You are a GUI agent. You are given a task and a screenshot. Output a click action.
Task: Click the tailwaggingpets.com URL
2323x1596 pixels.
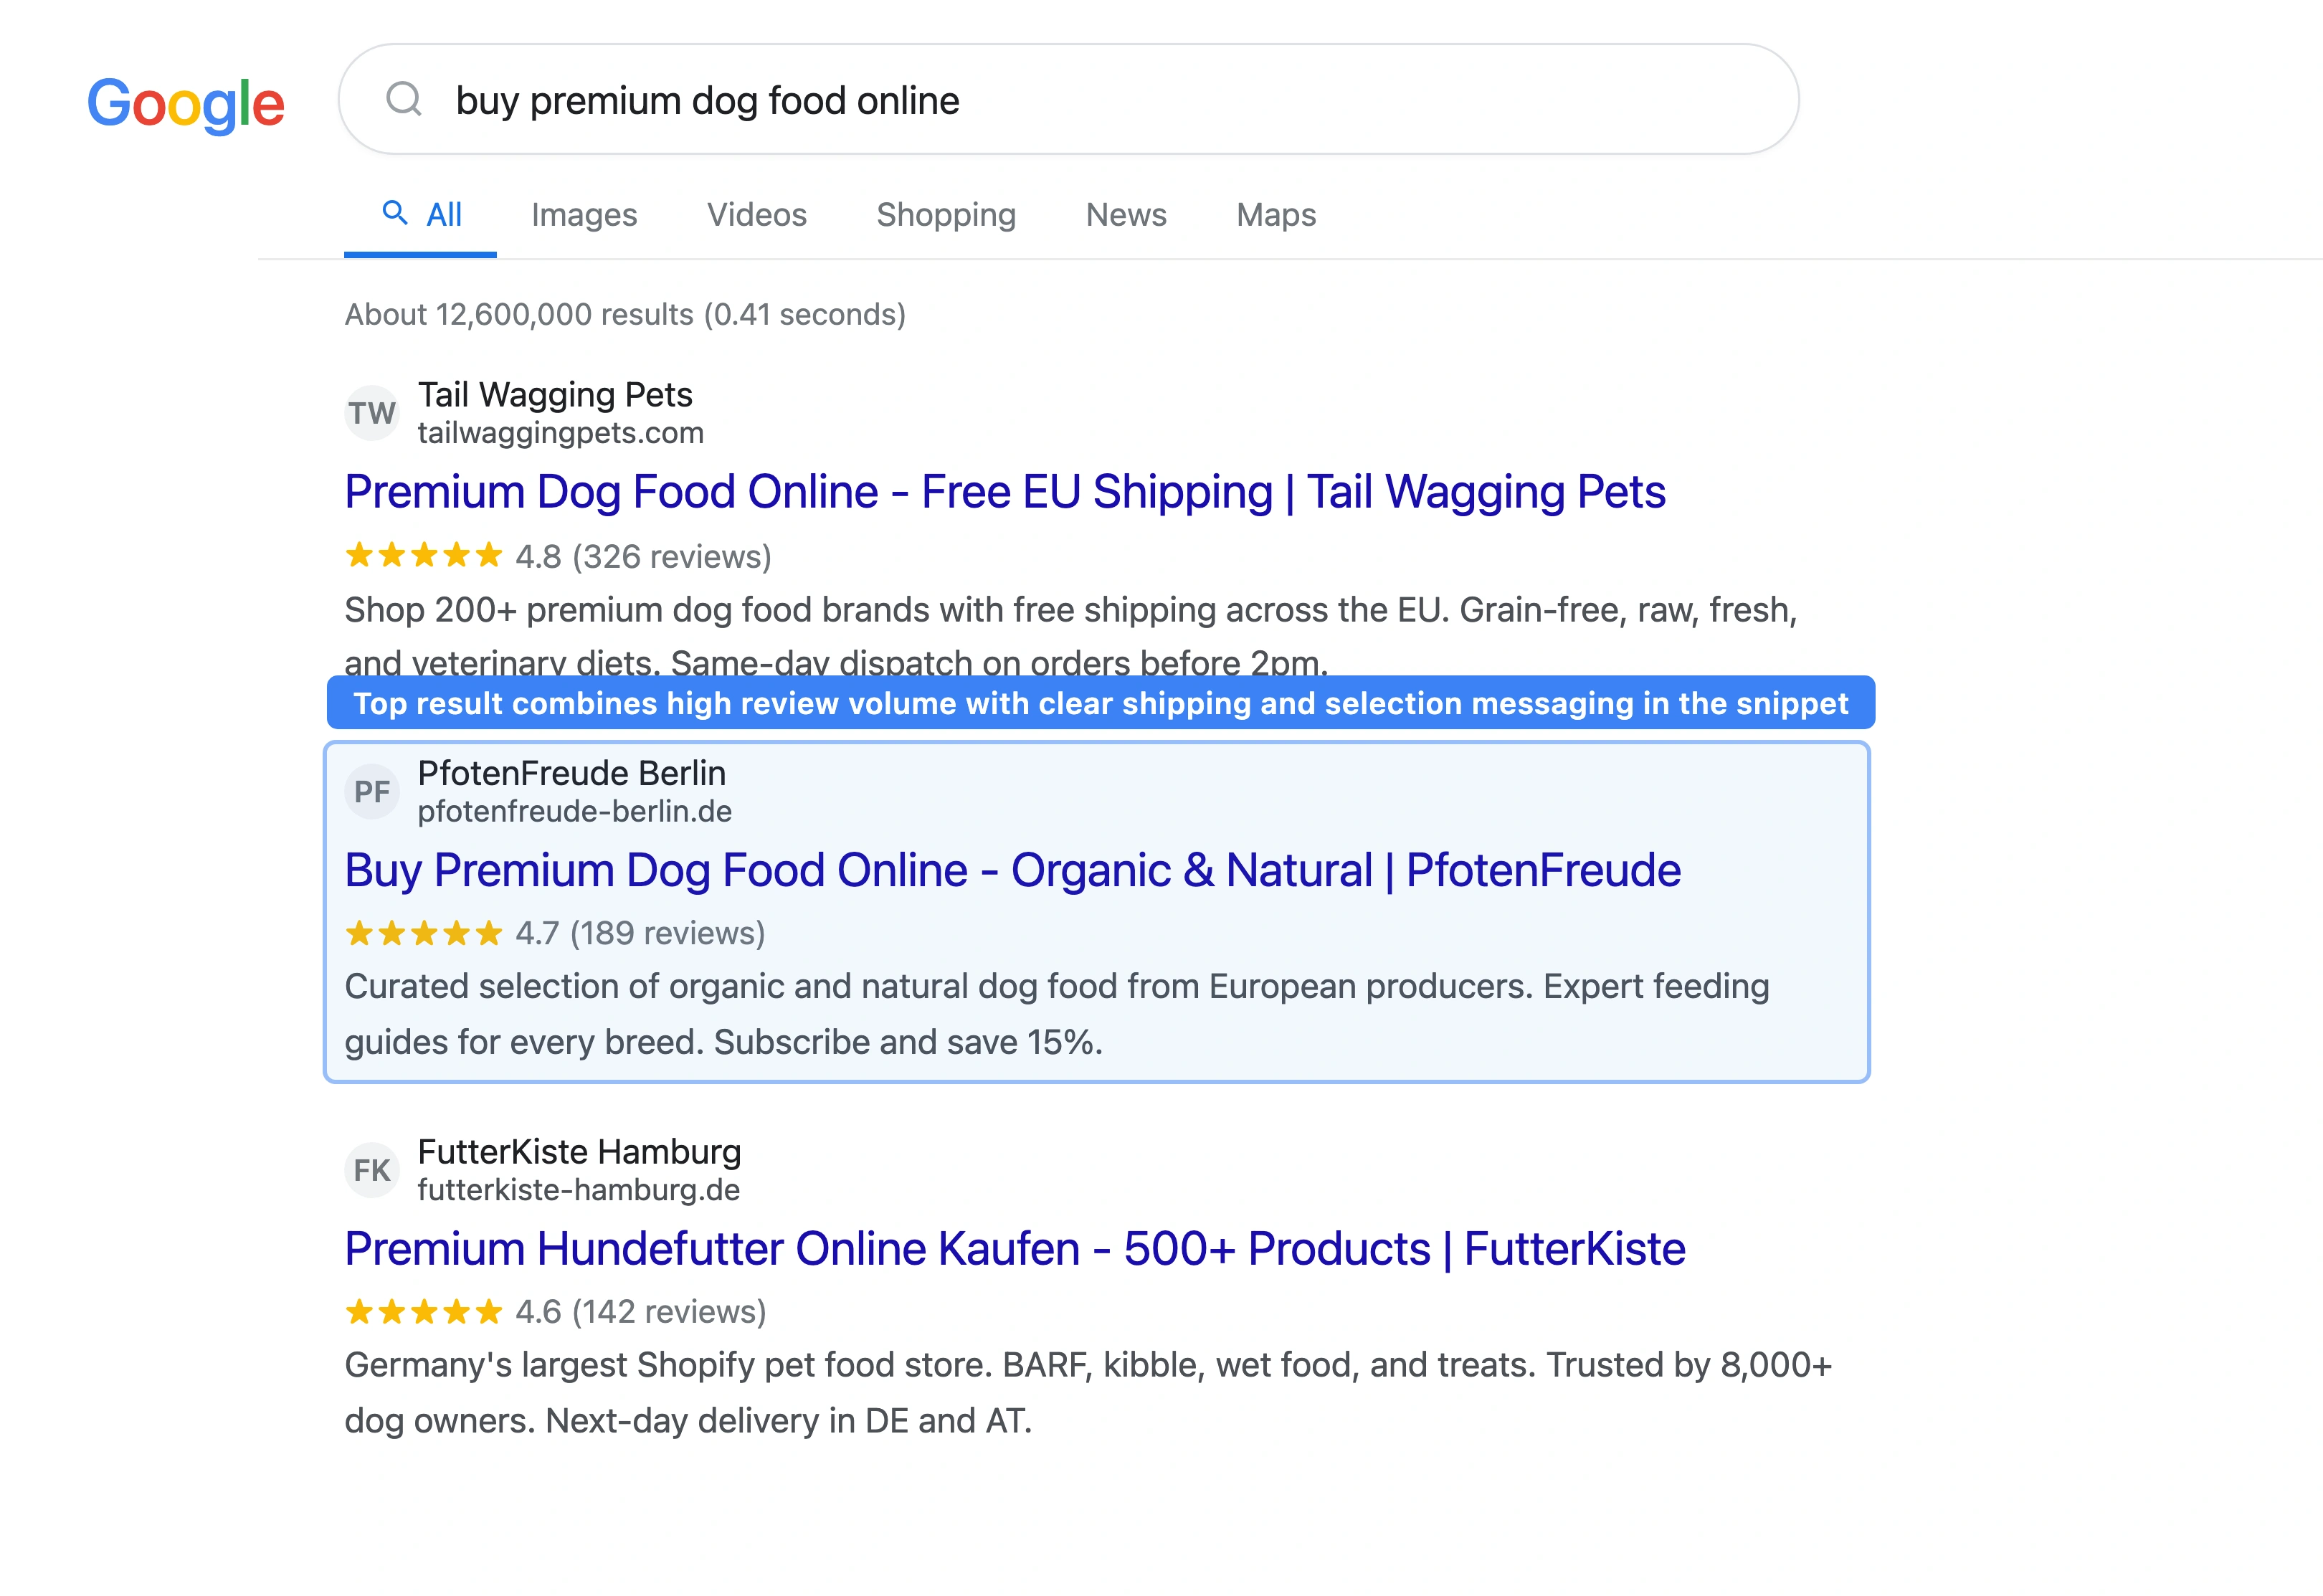pyautogui.click(x=561, y=433)
